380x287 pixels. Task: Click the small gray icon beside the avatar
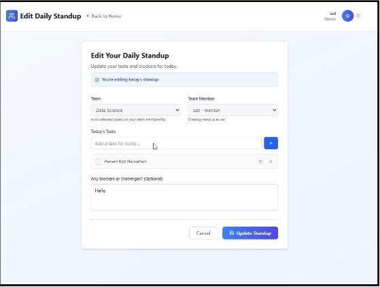pos(358,16)
